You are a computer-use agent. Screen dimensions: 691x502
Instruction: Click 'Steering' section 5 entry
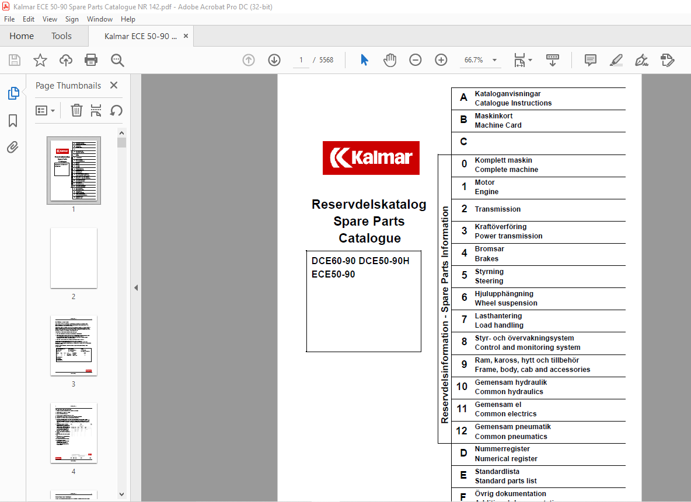pyautogui.click(x=488, y=281)
